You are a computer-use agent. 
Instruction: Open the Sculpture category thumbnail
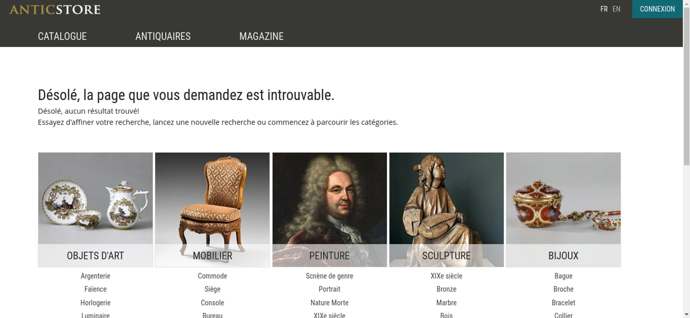[446, 209]
